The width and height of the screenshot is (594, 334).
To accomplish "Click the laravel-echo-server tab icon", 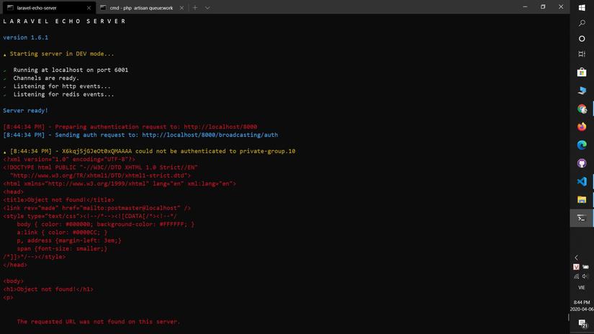I will [10, 8].
